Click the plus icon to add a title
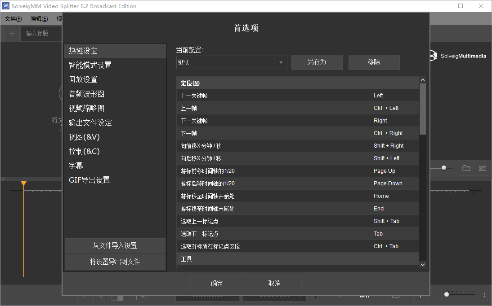 tap(12, 34)
